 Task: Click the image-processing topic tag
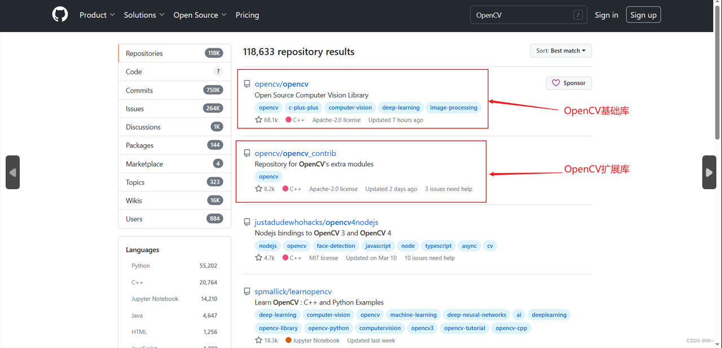[454, 108]
